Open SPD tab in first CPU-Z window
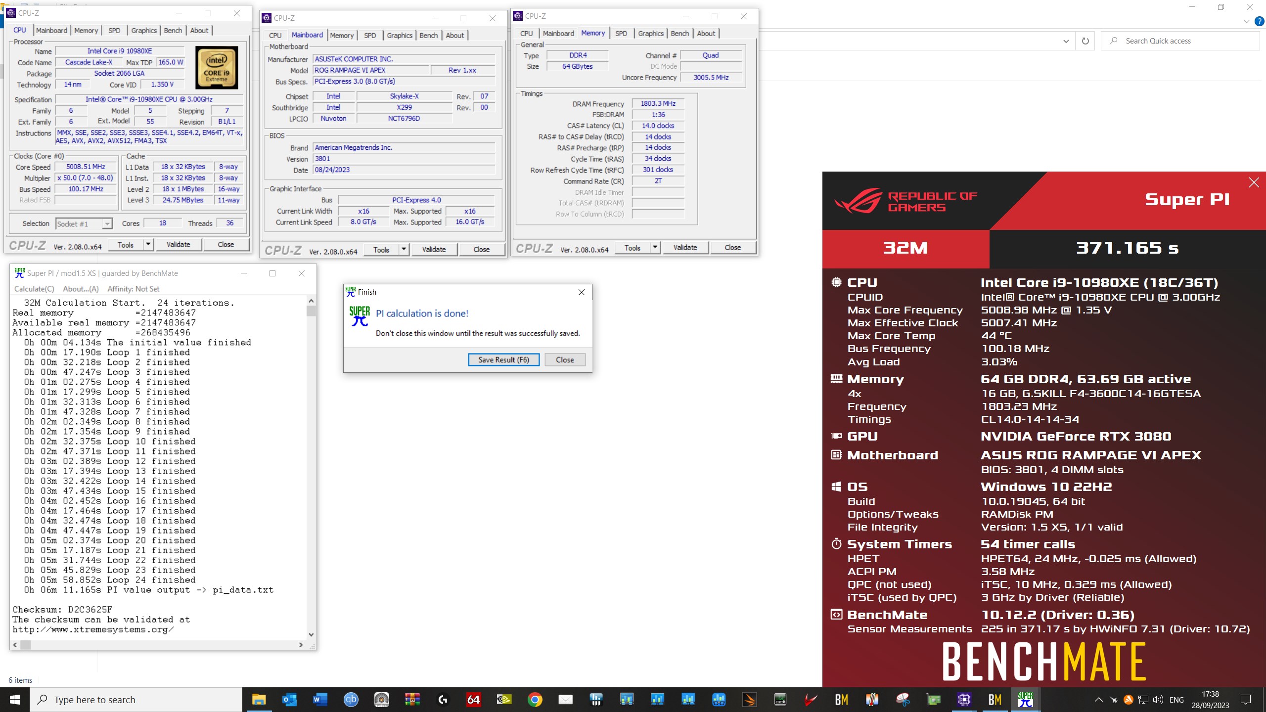This screenshot has height=712, width=1266. (x=114, y=30)
